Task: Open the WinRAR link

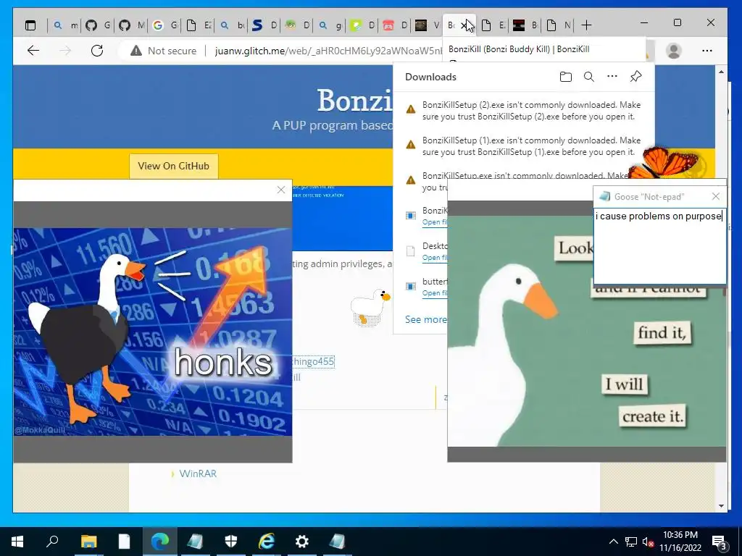Action: click(x=198, y=473)
